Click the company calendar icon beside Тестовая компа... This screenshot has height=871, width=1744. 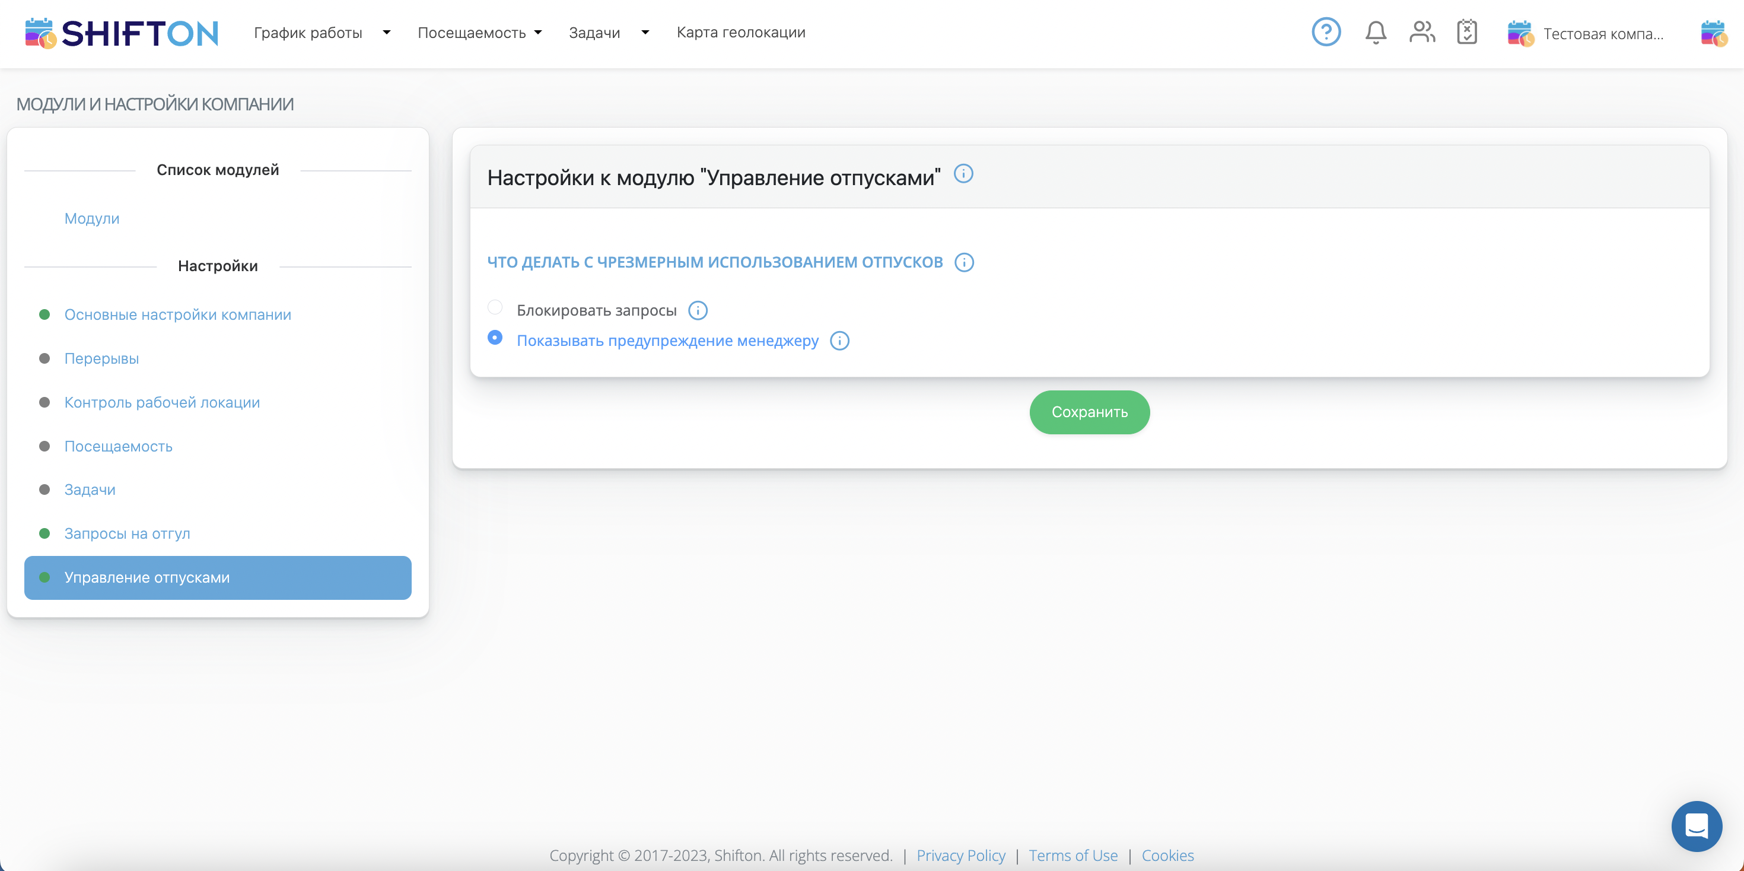[x=1520, y=33]
